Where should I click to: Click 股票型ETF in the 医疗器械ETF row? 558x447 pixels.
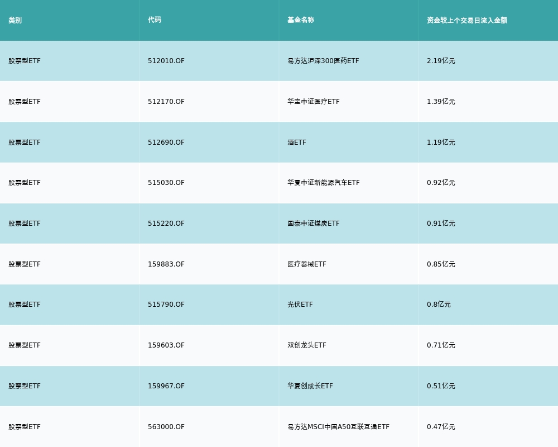point(25,264)
